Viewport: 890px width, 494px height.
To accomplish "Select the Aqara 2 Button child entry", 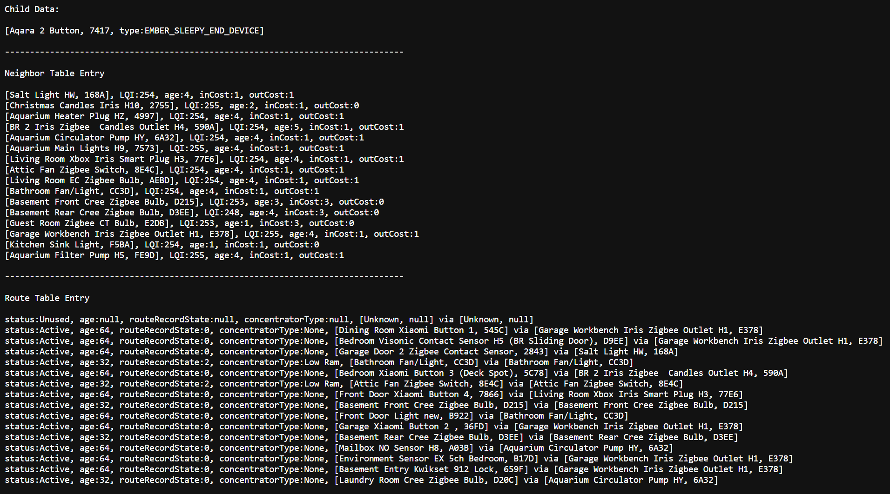I will 134,31.
